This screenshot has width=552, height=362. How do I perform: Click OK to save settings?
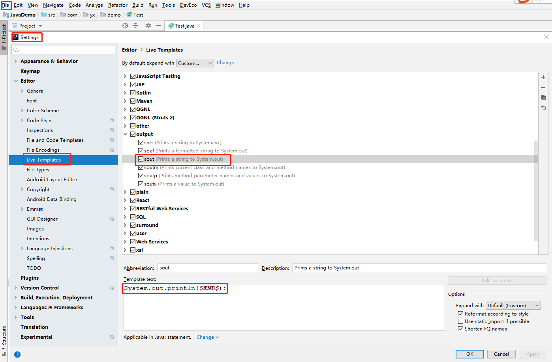point(470,354)
